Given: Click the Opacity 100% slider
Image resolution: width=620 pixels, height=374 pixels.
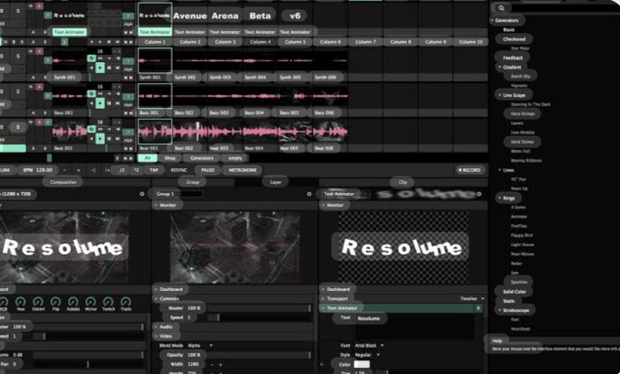Looking at the screenshot, I should pos(260,355).
